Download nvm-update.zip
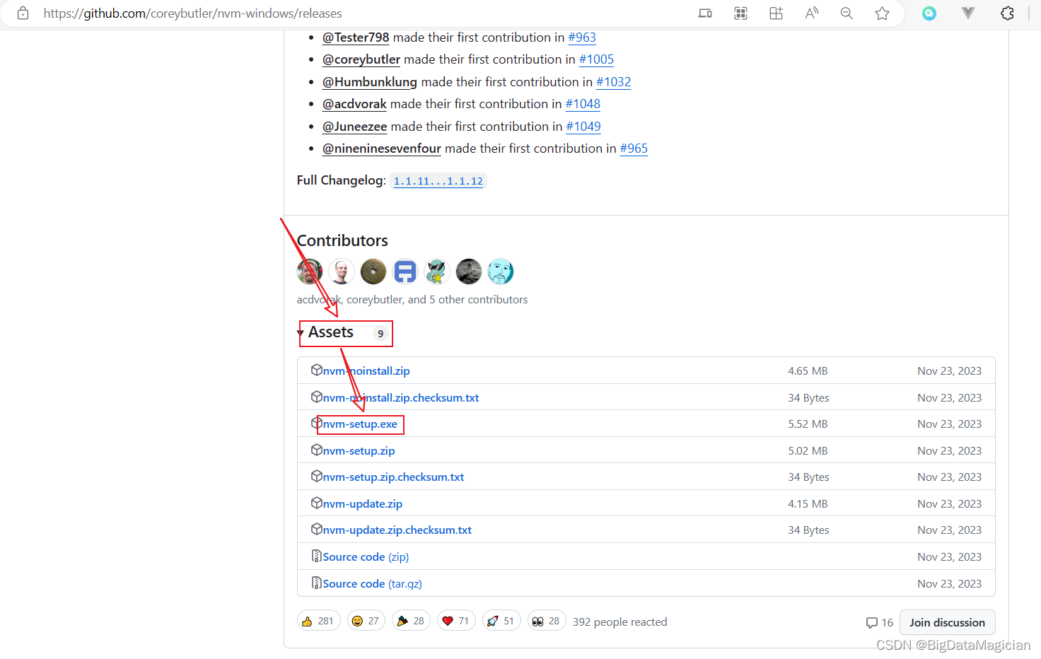1041x659 pixels. click(363, 503)
